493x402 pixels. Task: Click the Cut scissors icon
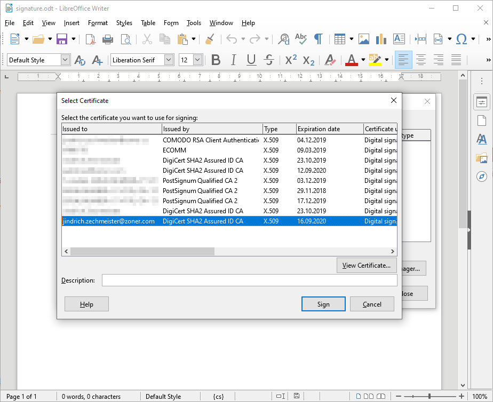(x=147, y=39)
